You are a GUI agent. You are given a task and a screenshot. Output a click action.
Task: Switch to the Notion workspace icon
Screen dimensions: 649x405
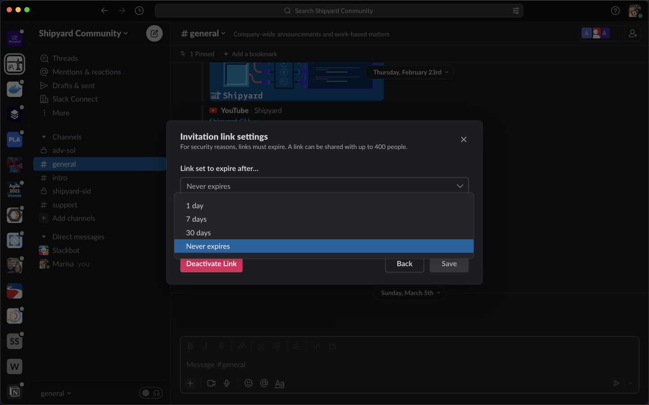15,392
